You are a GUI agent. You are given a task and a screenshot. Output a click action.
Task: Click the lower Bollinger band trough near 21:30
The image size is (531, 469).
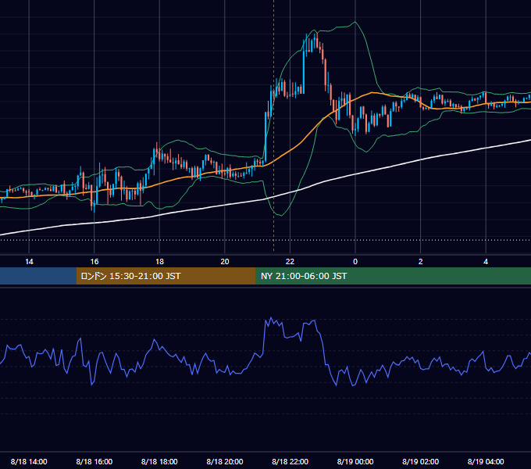click(281, 215)
